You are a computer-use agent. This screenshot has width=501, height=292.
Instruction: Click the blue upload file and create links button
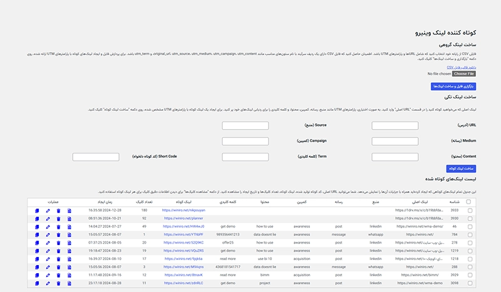[453, 86]
